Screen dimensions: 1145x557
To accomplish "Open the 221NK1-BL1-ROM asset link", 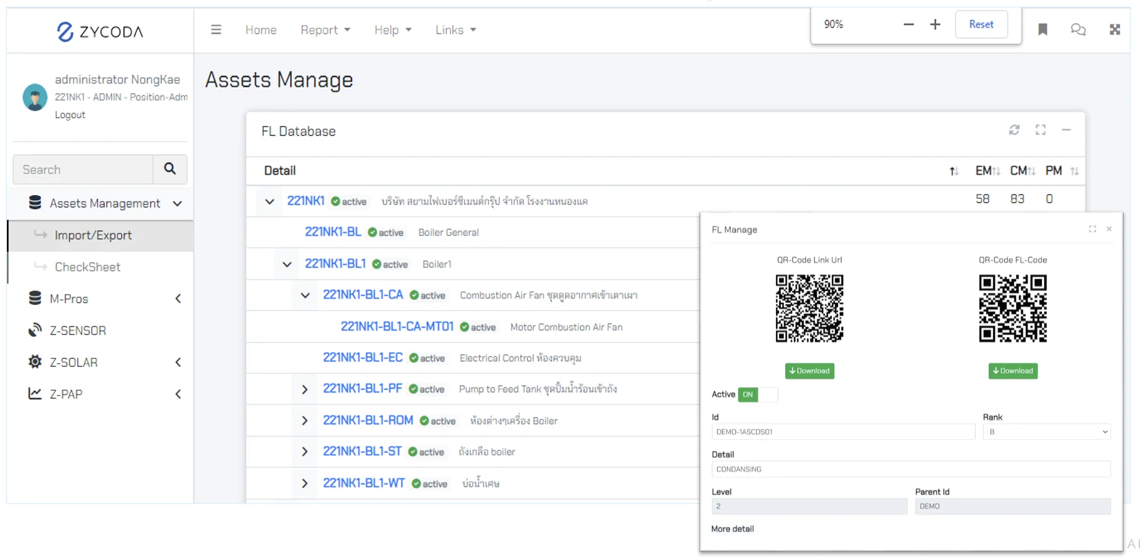I will (x=368, y=420).
